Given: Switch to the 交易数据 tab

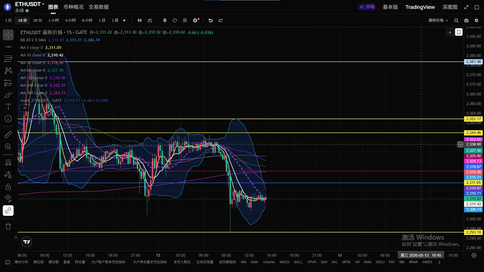Looking at the screenshot, I should point(99,7).
